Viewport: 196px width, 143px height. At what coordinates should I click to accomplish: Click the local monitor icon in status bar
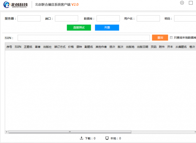107,138
